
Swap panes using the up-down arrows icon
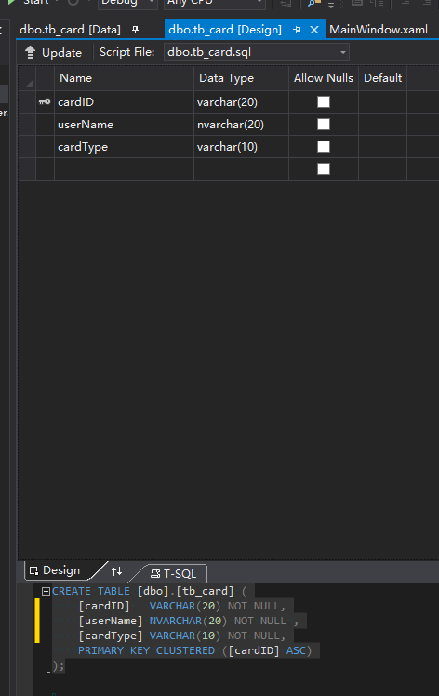click(x=117, y=571)
